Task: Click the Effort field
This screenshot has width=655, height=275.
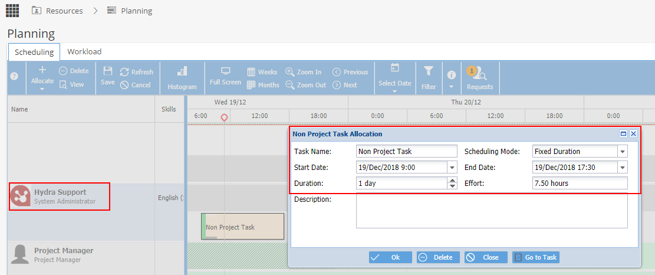Action: click(x=580, y=183)
